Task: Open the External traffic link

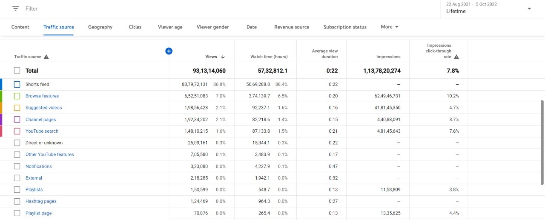Action: (34, 178)
